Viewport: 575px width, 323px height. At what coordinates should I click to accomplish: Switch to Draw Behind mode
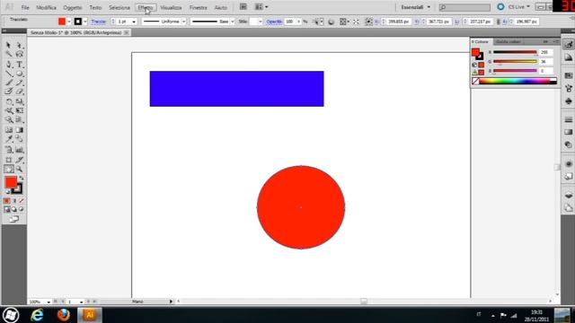pyautogui.click(x=14, y=209)
